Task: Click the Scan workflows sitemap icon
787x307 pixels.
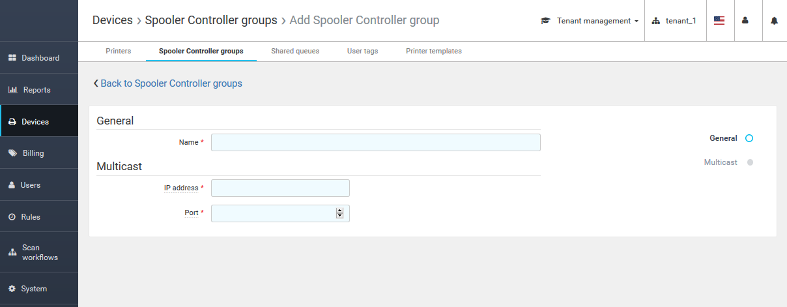Action: 12,252
